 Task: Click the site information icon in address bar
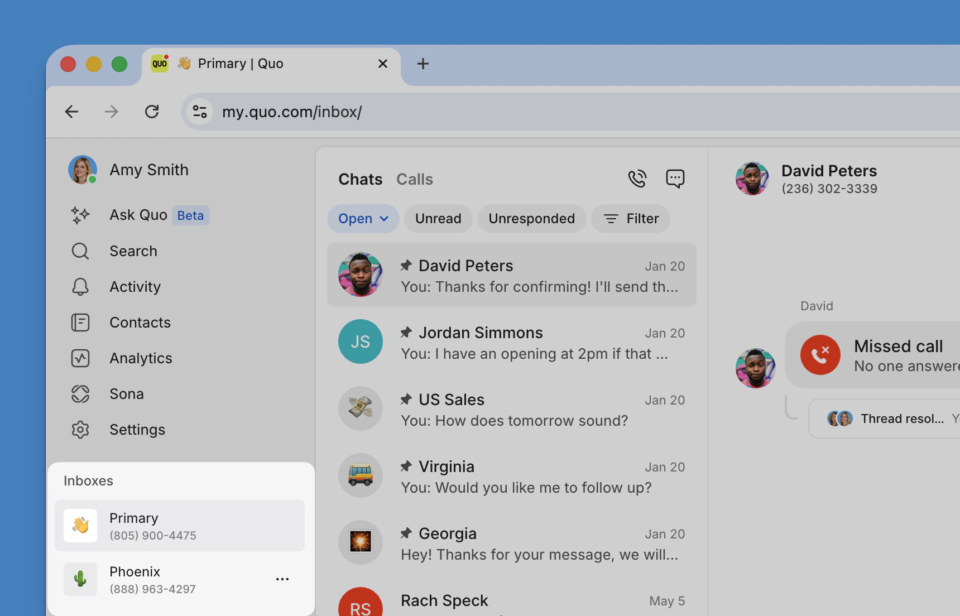pyautogui.click(x=200, y=112)
